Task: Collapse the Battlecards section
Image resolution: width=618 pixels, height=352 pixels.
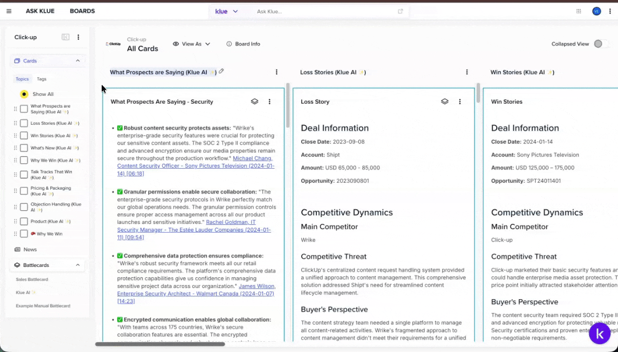Action: point(78,265)
